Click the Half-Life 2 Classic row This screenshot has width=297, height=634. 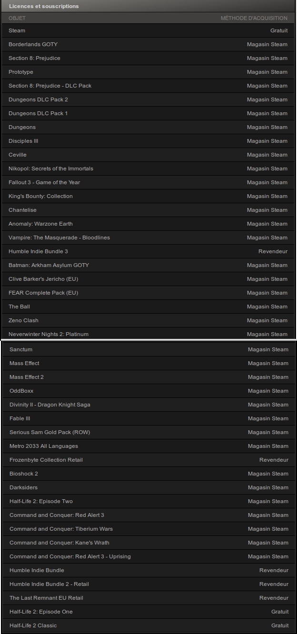click(x=149, y=625)
